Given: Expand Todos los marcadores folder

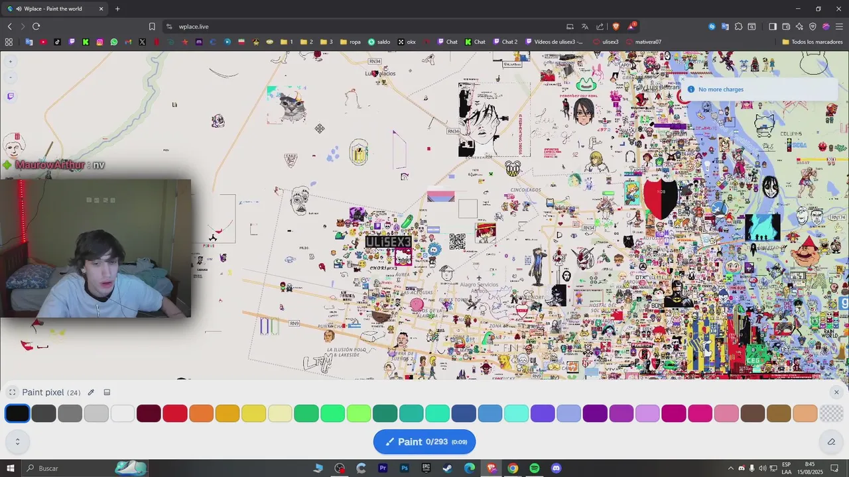Looking at the screenshot, I should pyautogui.click(x=813, y=42).
